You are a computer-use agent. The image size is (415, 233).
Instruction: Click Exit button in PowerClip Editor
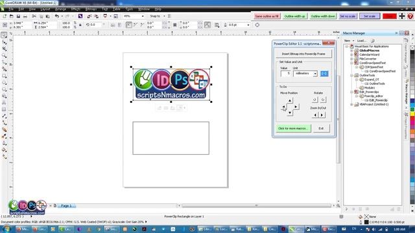(321, 128)
